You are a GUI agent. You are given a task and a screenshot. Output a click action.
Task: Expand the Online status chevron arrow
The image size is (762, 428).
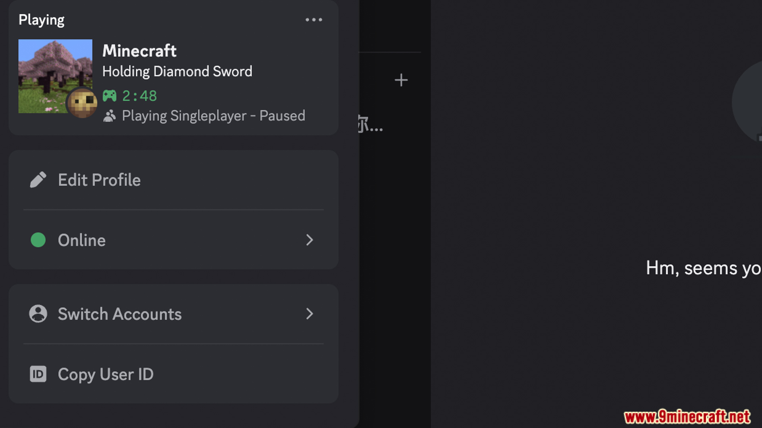[310, 240]
